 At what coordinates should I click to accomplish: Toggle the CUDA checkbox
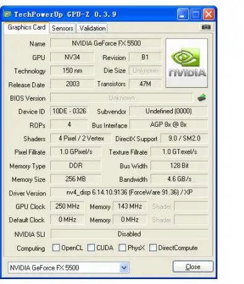[91, 247]
